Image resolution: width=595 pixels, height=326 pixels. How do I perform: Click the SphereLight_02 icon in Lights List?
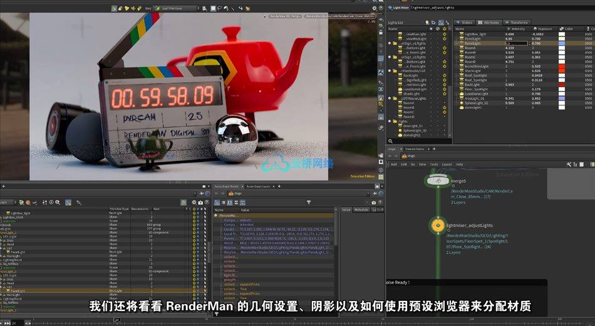(x=400, y=130)
